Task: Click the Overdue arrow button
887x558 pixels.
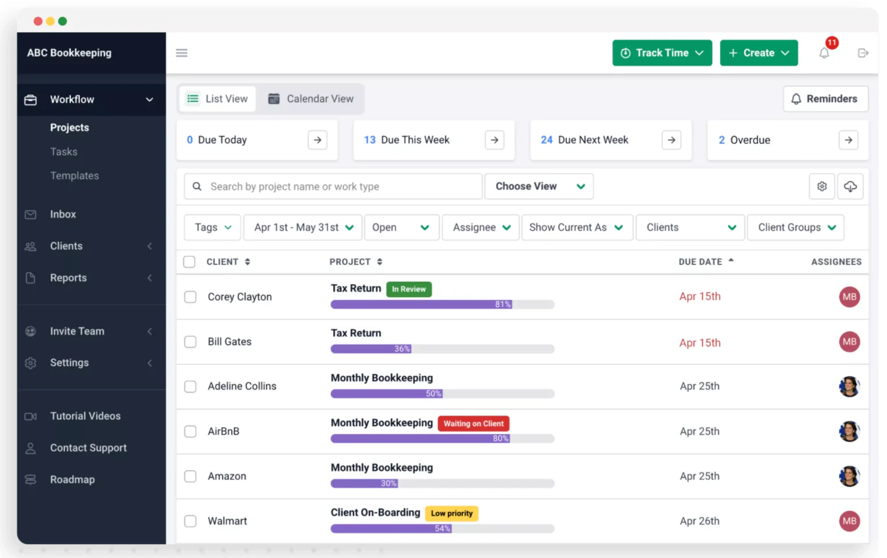Action: pos(849,140)
